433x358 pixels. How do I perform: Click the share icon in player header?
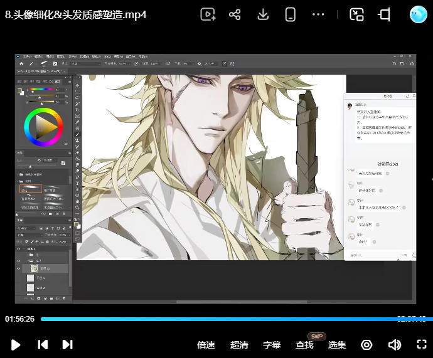(x=235, y=14)
